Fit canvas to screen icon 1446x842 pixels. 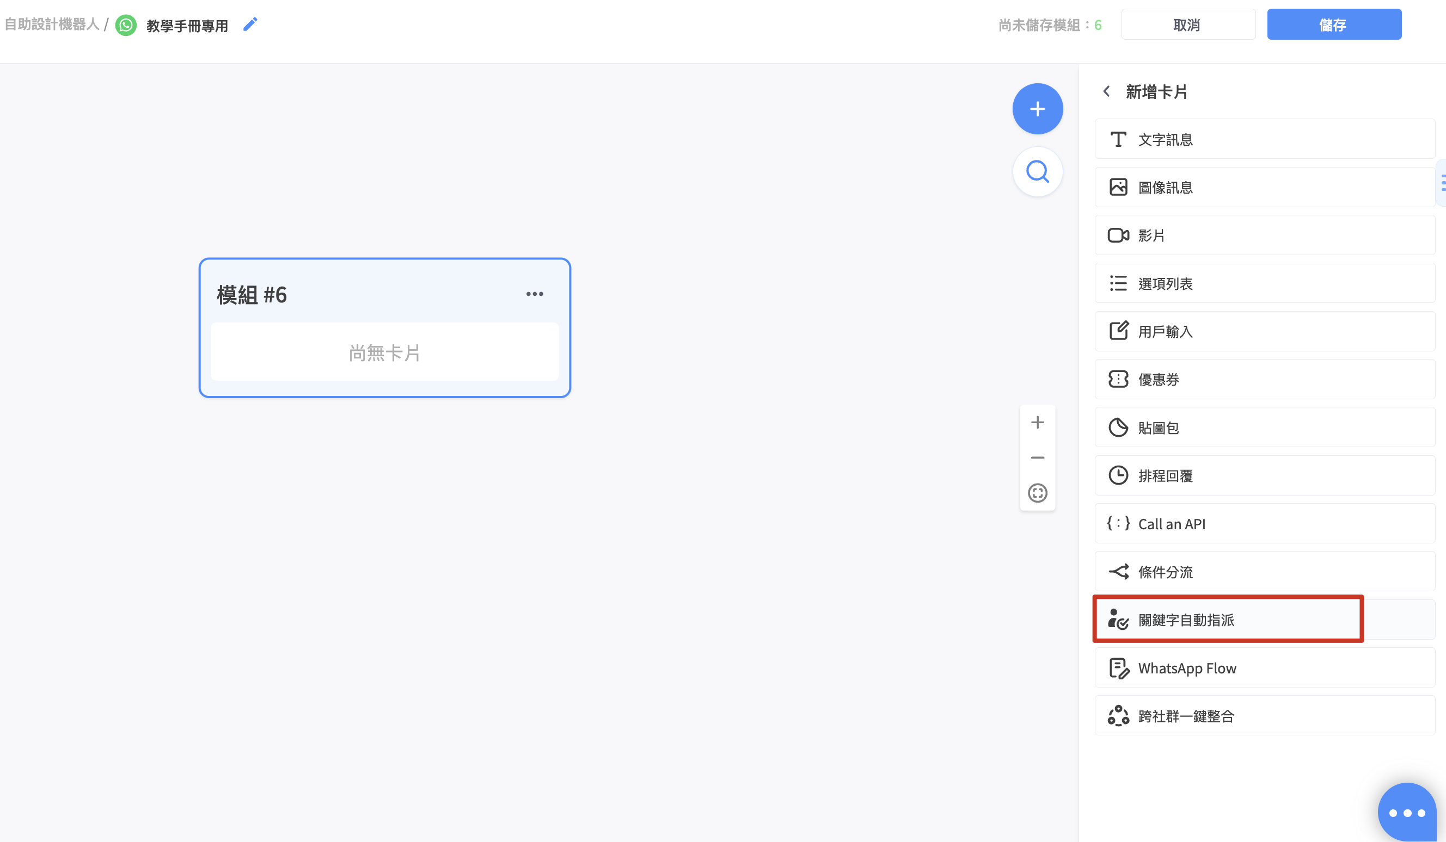coord(1037,493)
